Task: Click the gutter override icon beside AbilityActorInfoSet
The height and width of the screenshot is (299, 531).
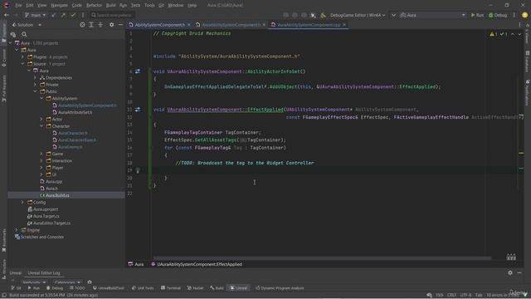Action: tap(138, 71)
